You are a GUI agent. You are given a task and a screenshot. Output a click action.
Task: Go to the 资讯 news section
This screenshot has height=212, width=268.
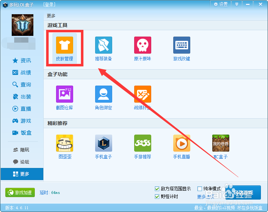click(22, 60)
